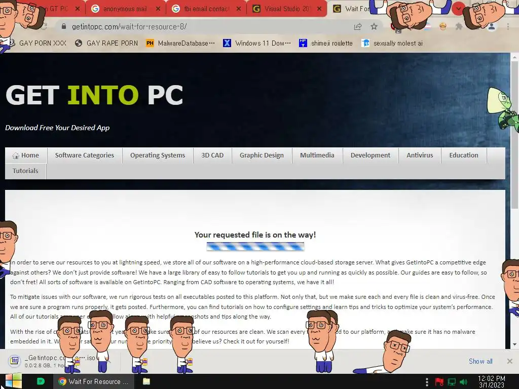The width and height of the screenshot is (519, 389).
Task: Open the Windows Start button
Action: [x=14, y=381]
